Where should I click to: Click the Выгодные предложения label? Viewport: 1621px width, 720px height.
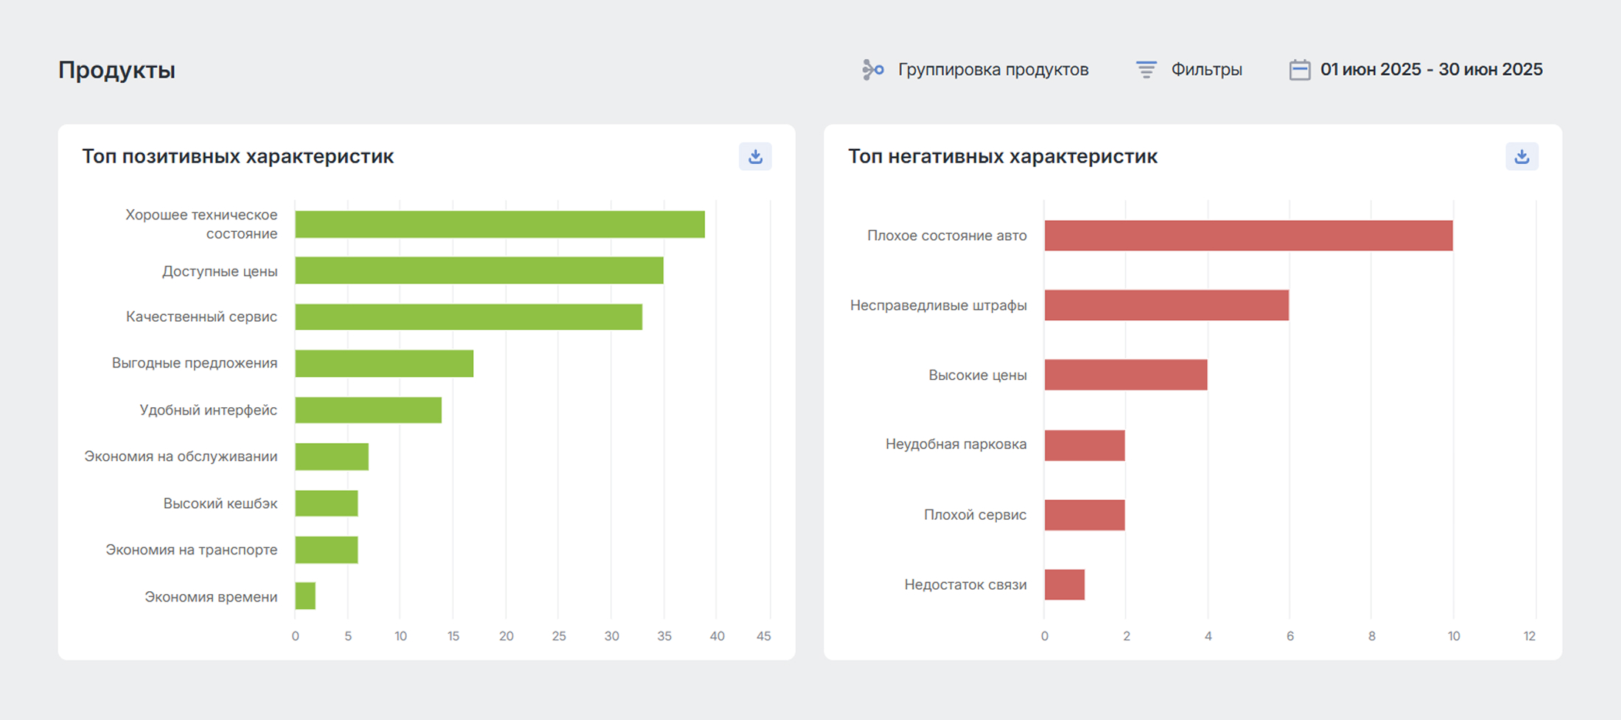point(195,363)
